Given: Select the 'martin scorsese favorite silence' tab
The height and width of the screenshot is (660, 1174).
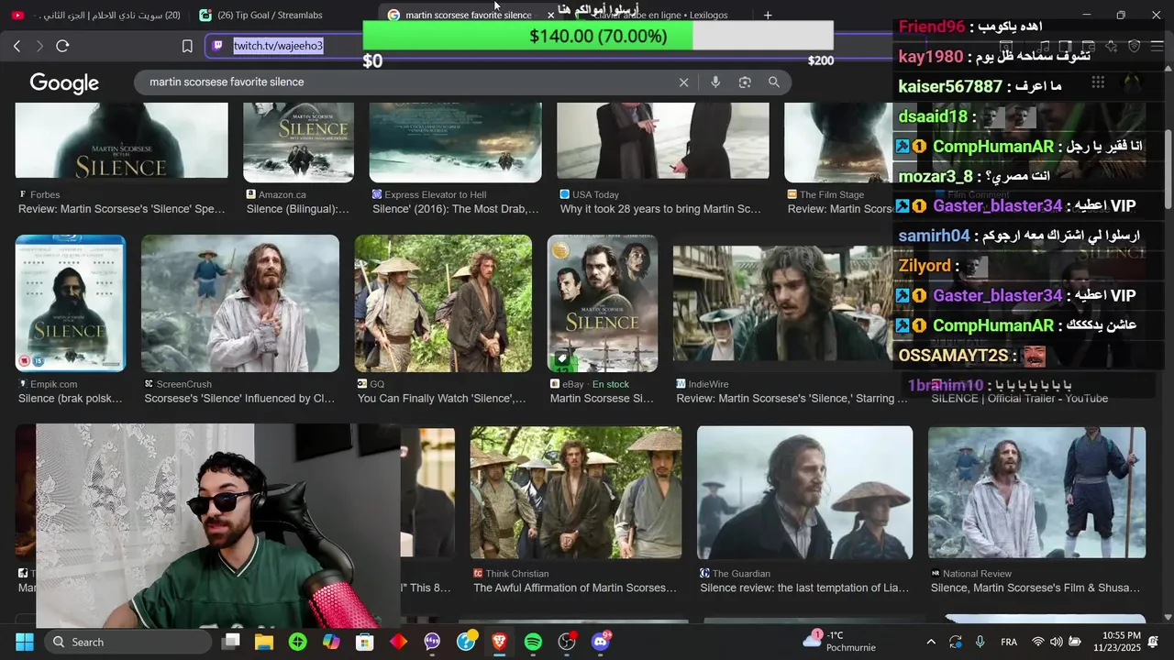Looking at the screenshot, I should 468,15.
